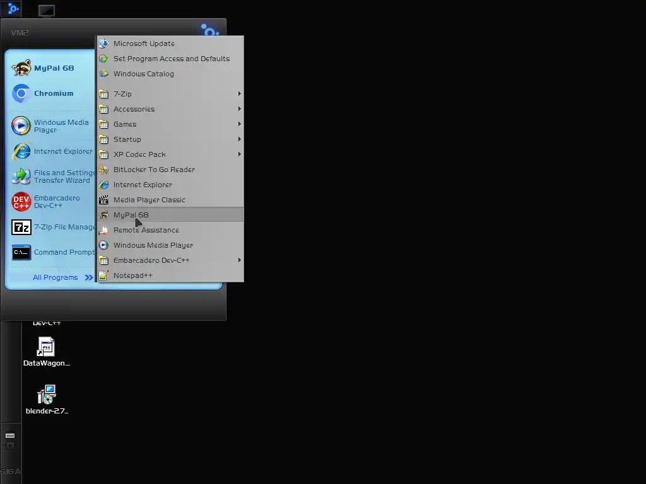The height and width of the screenshot is (484, 646).
Task: Click the Microsoft Update text
Action: [x=144, y=43]
